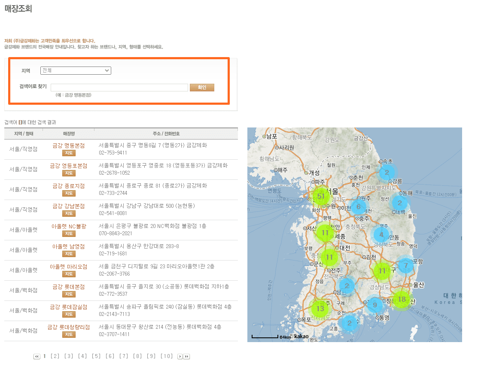This screenshot has height=373, width=484.
Task: Jump to last page with double-right arrow
Action: [x=186, y=357]
